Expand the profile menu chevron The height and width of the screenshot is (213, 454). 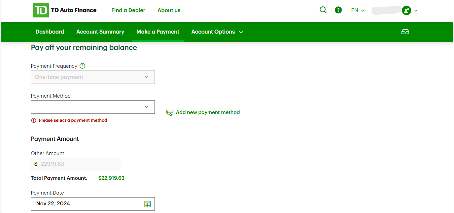(x=416, y=11)
